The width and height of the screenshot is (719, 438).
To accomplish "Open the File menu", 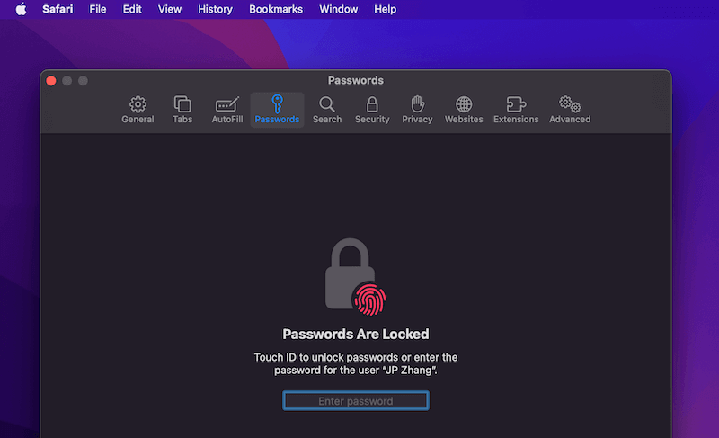I will 98,9.
